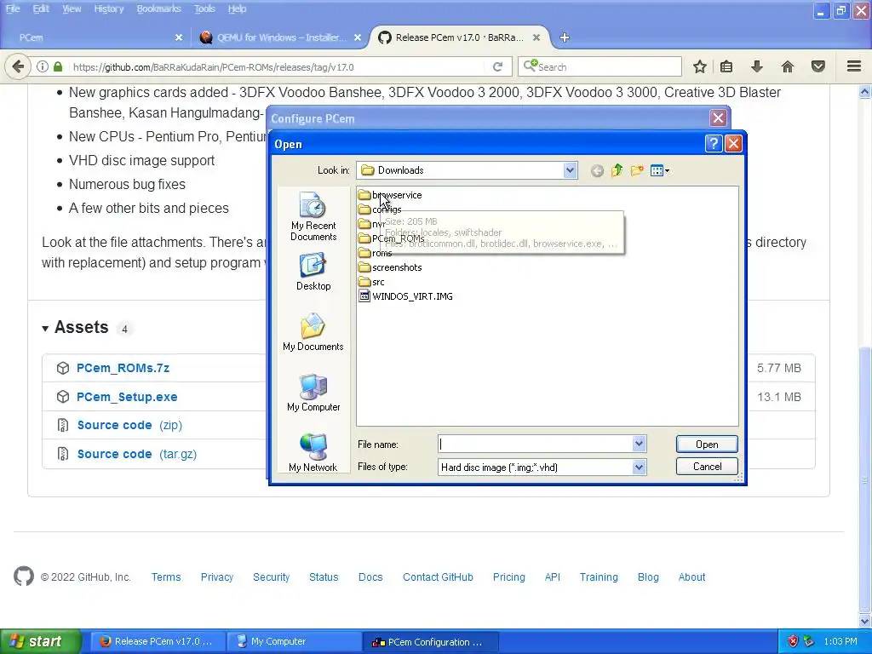This screenshot has width=872, height=654.
Task: Create a new folder in Downloads
Action: [637, 170]
